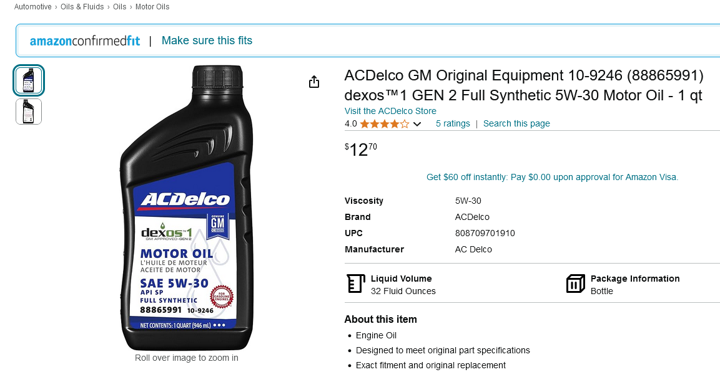Screen dimensions: 720x372
Task: Open the Automotive breadcrumb link
Action: coord(32,7)
